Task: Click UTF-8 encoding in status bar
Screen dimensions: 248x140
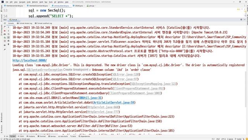Action: 224,139
